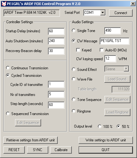Viewport: 137px width, 158px height.
Task: Click the Calibrate button
Action: click(61, 150)
